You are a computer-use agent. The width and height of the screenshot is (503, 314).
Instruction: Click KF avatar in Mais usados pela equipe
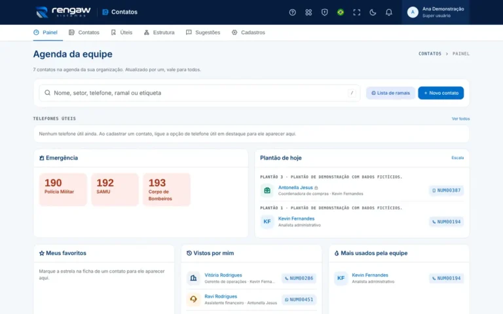[341, 278]
